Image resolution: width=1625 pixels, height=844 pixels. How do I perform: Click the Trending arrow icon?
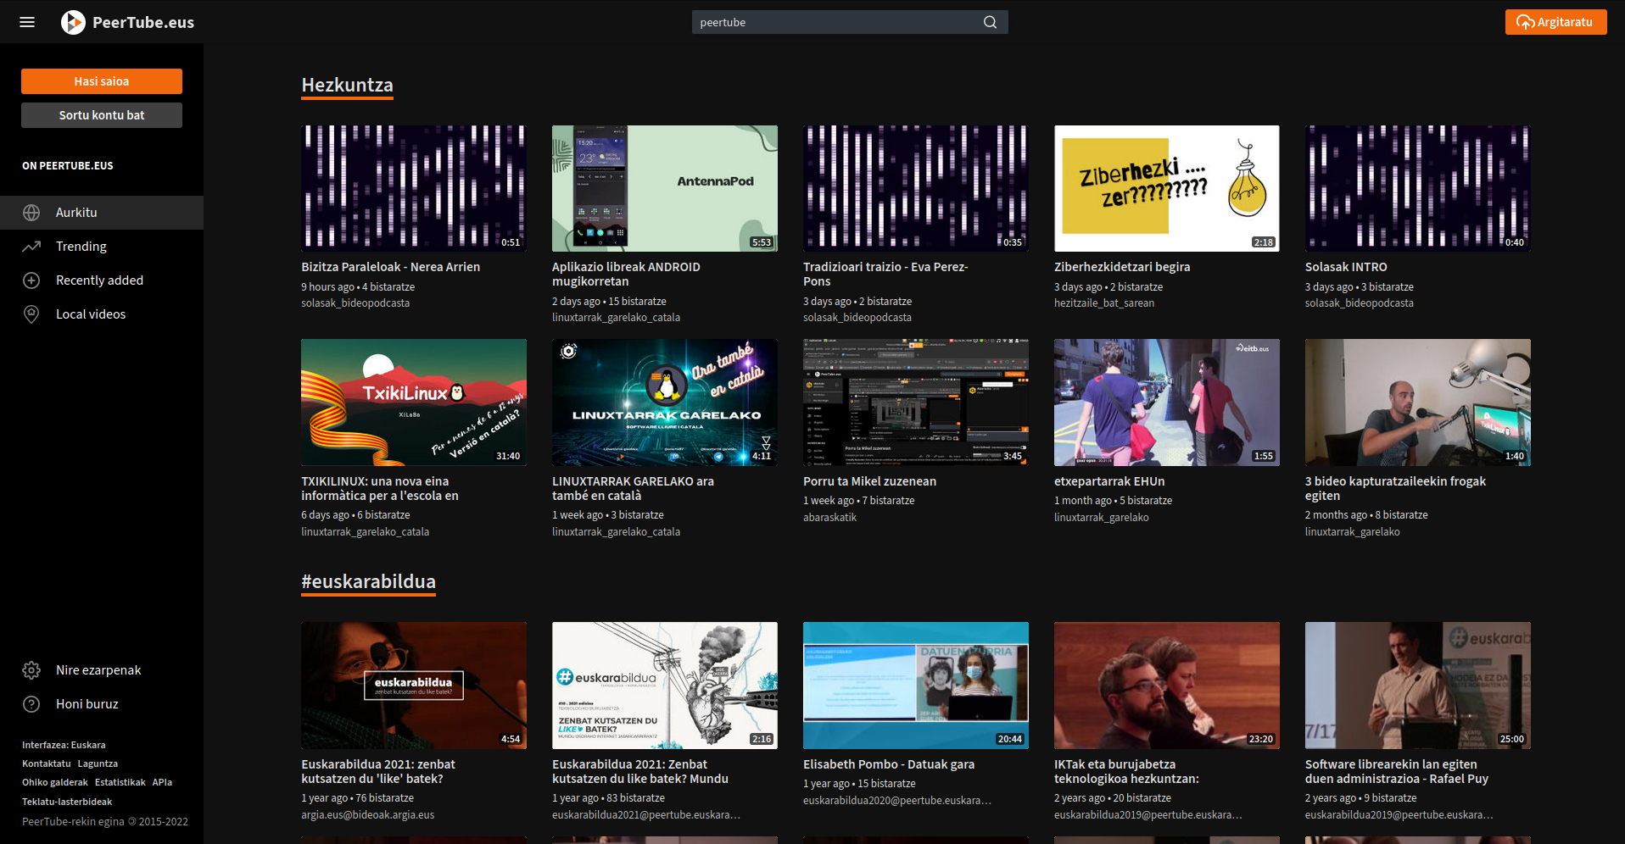(31, 247)
